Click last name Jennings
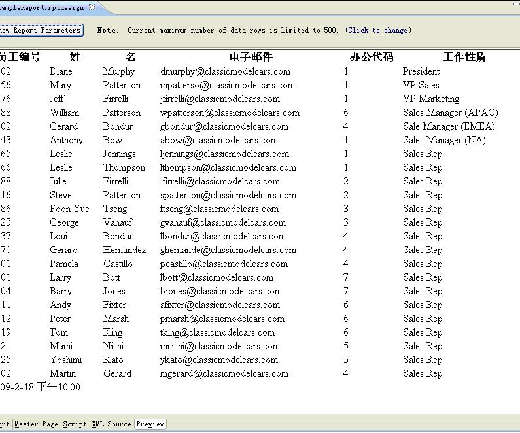 [119, 154]
